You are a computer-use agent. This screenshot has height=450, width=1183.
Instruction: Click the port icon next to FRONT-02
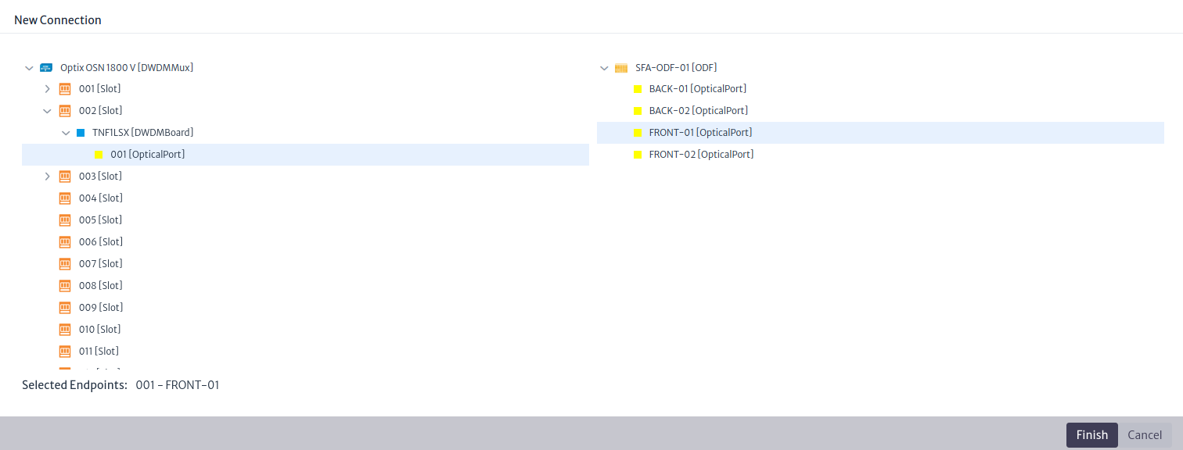(x=637, y=154)
